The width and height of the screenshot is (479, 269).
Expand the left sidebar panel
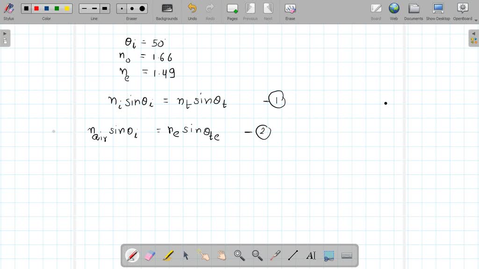[x=5, y=33]
